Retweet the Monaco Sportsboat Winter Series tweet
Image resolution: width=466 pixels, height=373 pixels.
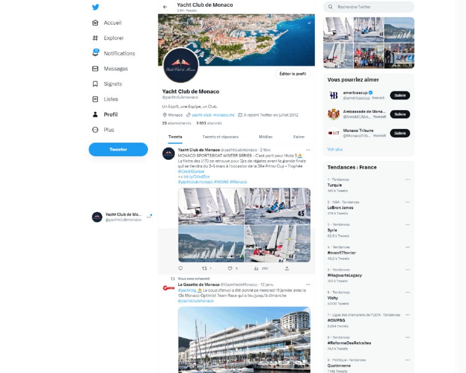pos(204,268)
